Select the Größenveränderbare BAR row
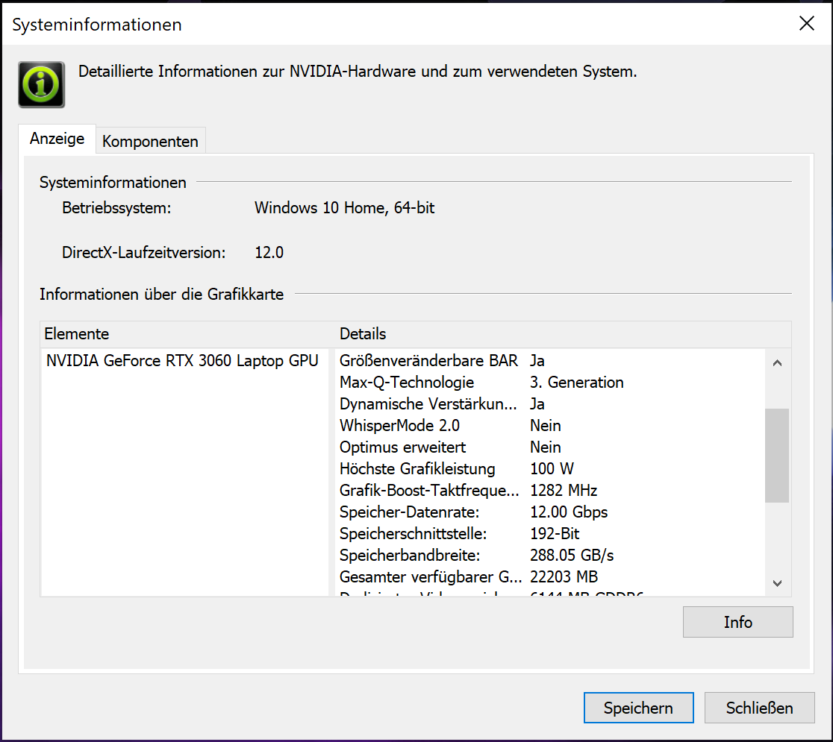Image resolution: width=833 pixels, height=742 pixels. [428, 361]
